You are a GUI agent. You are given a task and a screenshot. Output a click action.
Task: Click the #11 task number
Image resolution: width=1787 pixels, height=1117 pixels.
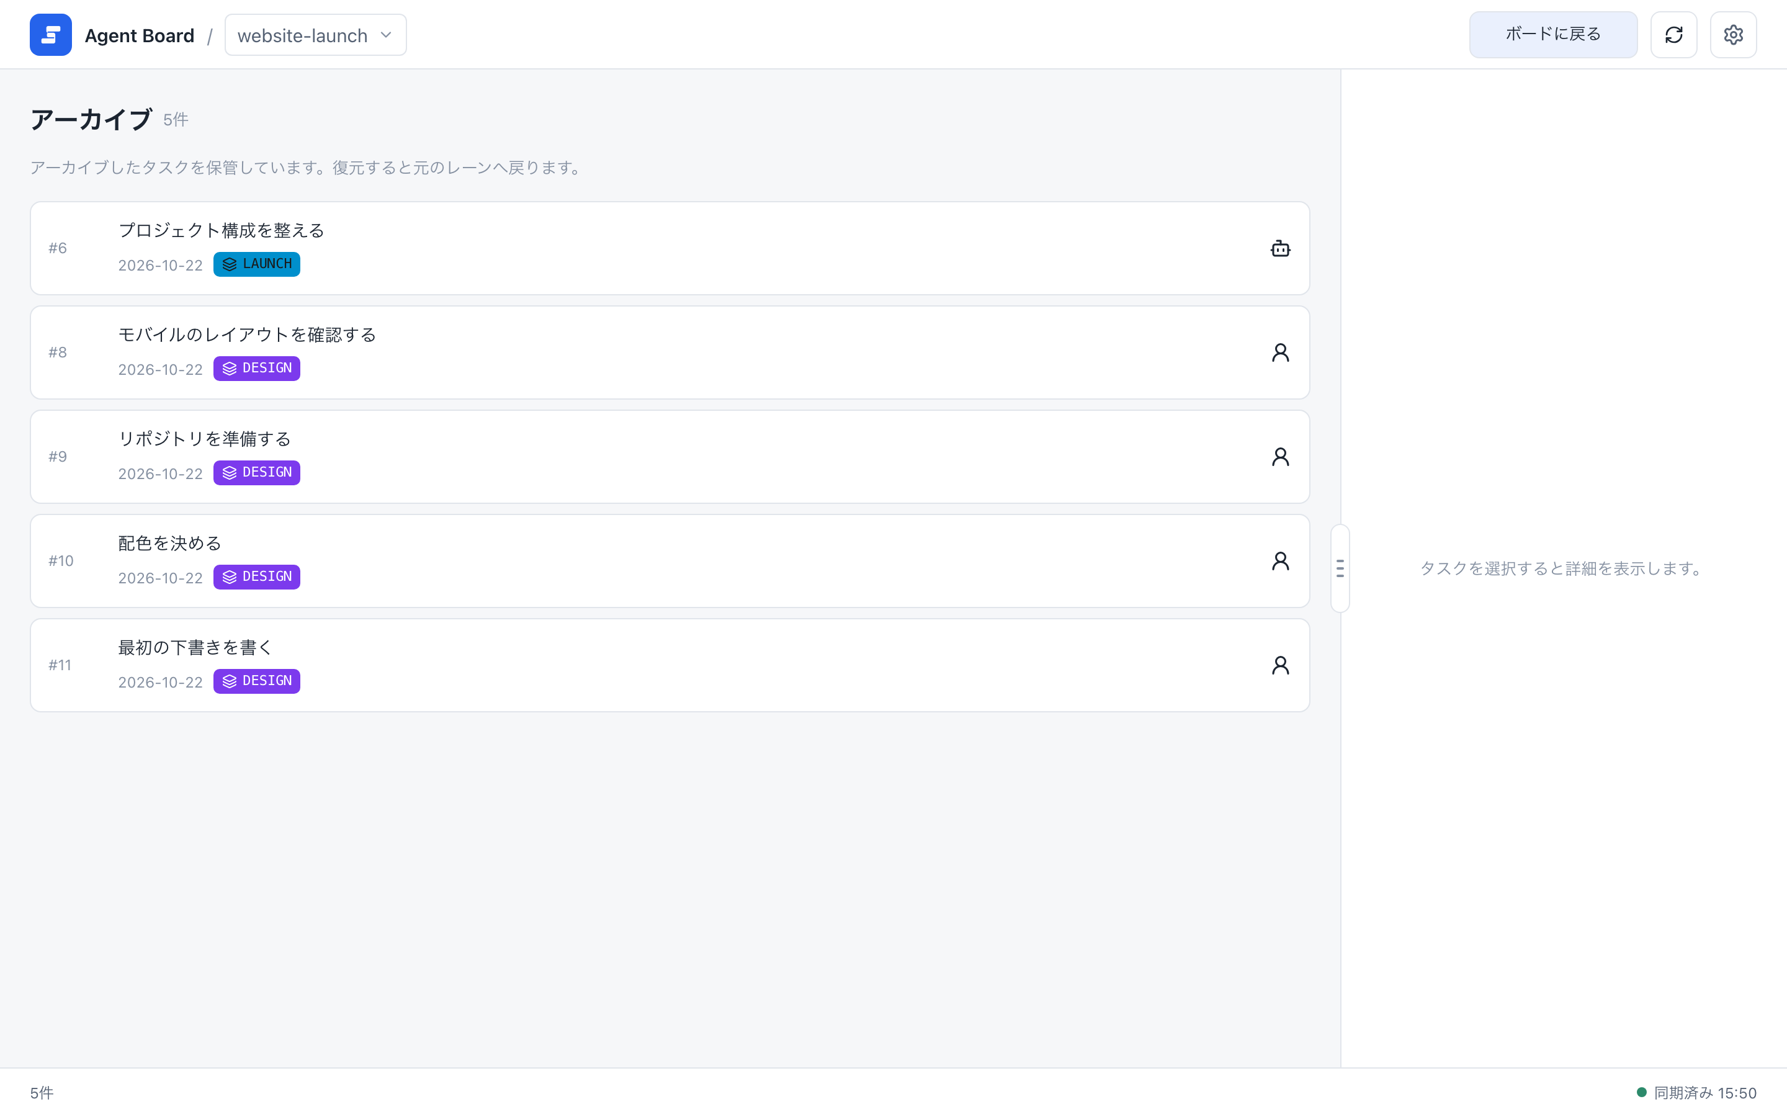(x=60, y=665)
